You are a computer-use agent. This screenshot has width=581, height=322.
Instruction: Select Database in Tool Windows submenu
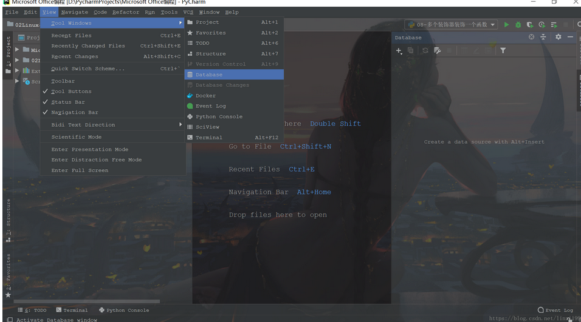tap(234, 75)
